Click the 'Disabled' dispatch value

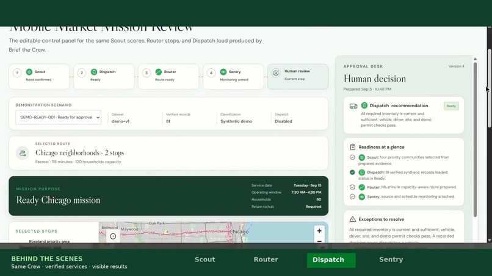(283, 121)
